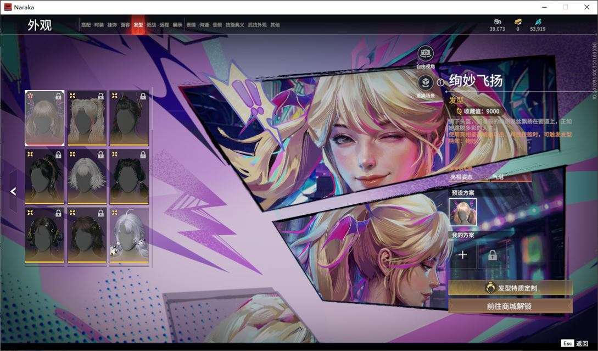
Task: Click the teal currency icon showing 53,919
Action: [538, 22]
